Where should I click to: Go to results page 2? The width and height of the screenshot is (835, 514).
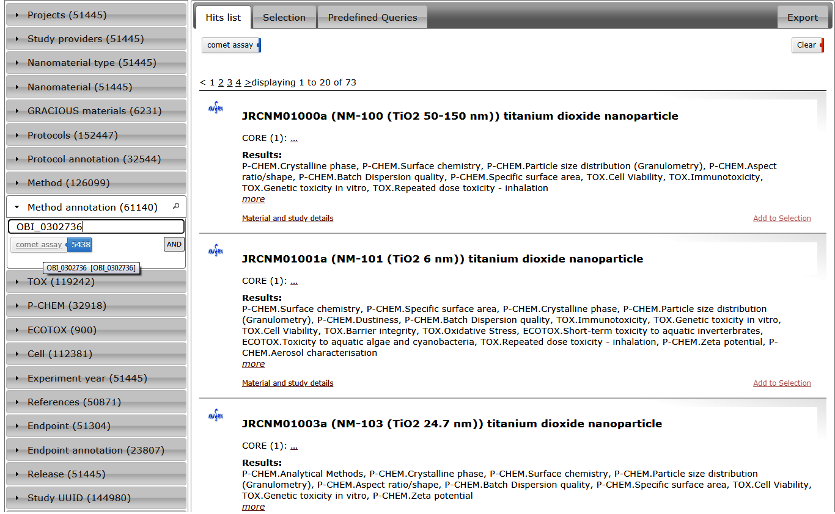(x=221, y=82)
